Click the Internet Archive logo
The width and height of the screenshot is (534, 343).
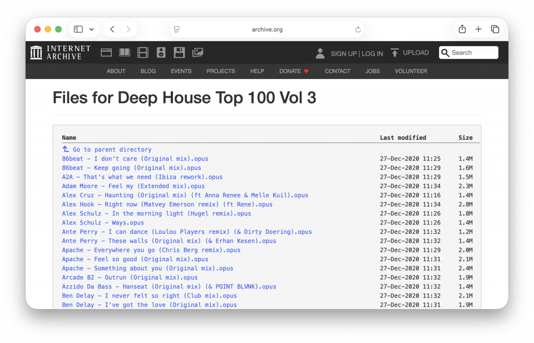(60, 53)
